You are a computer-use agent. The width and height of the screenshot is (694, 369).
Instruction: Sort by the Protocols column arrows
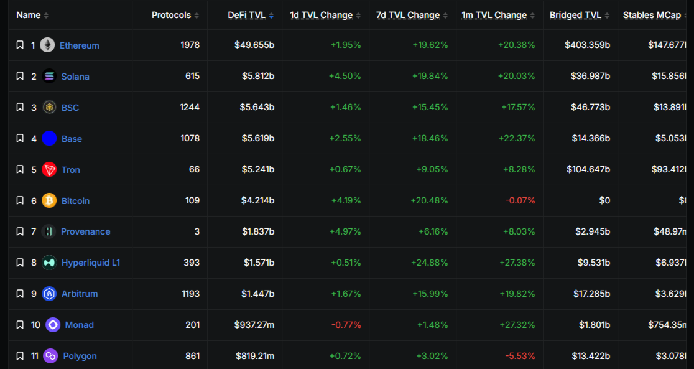point(197,16)
